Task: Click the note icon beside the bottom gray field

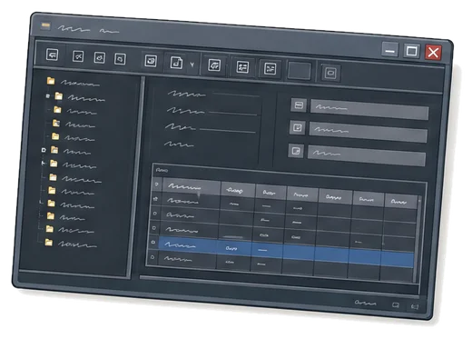Action: (x=296, y=151)
